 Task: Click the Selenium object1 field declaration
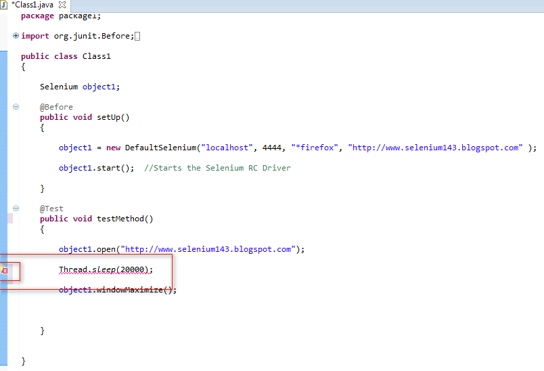coord(80,87)
